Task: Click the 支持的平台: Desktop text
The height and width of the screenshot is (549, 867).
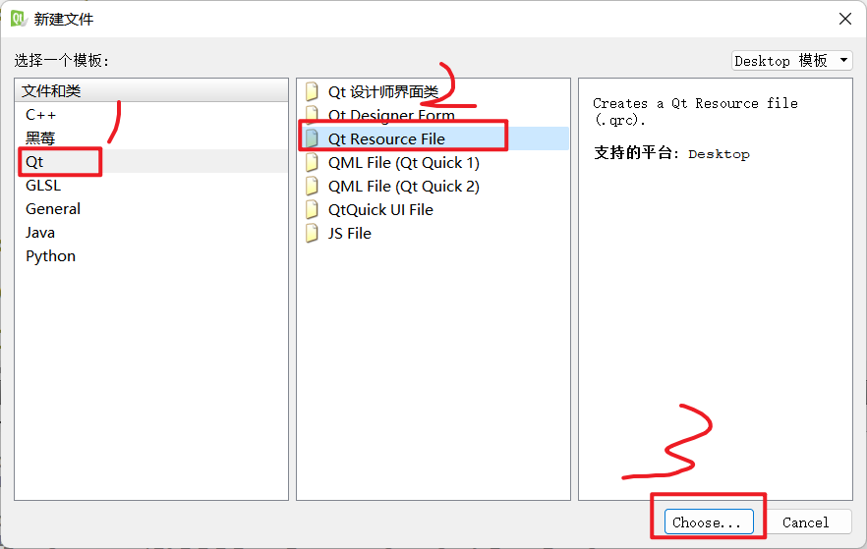Action: click(x=671, y=153)
